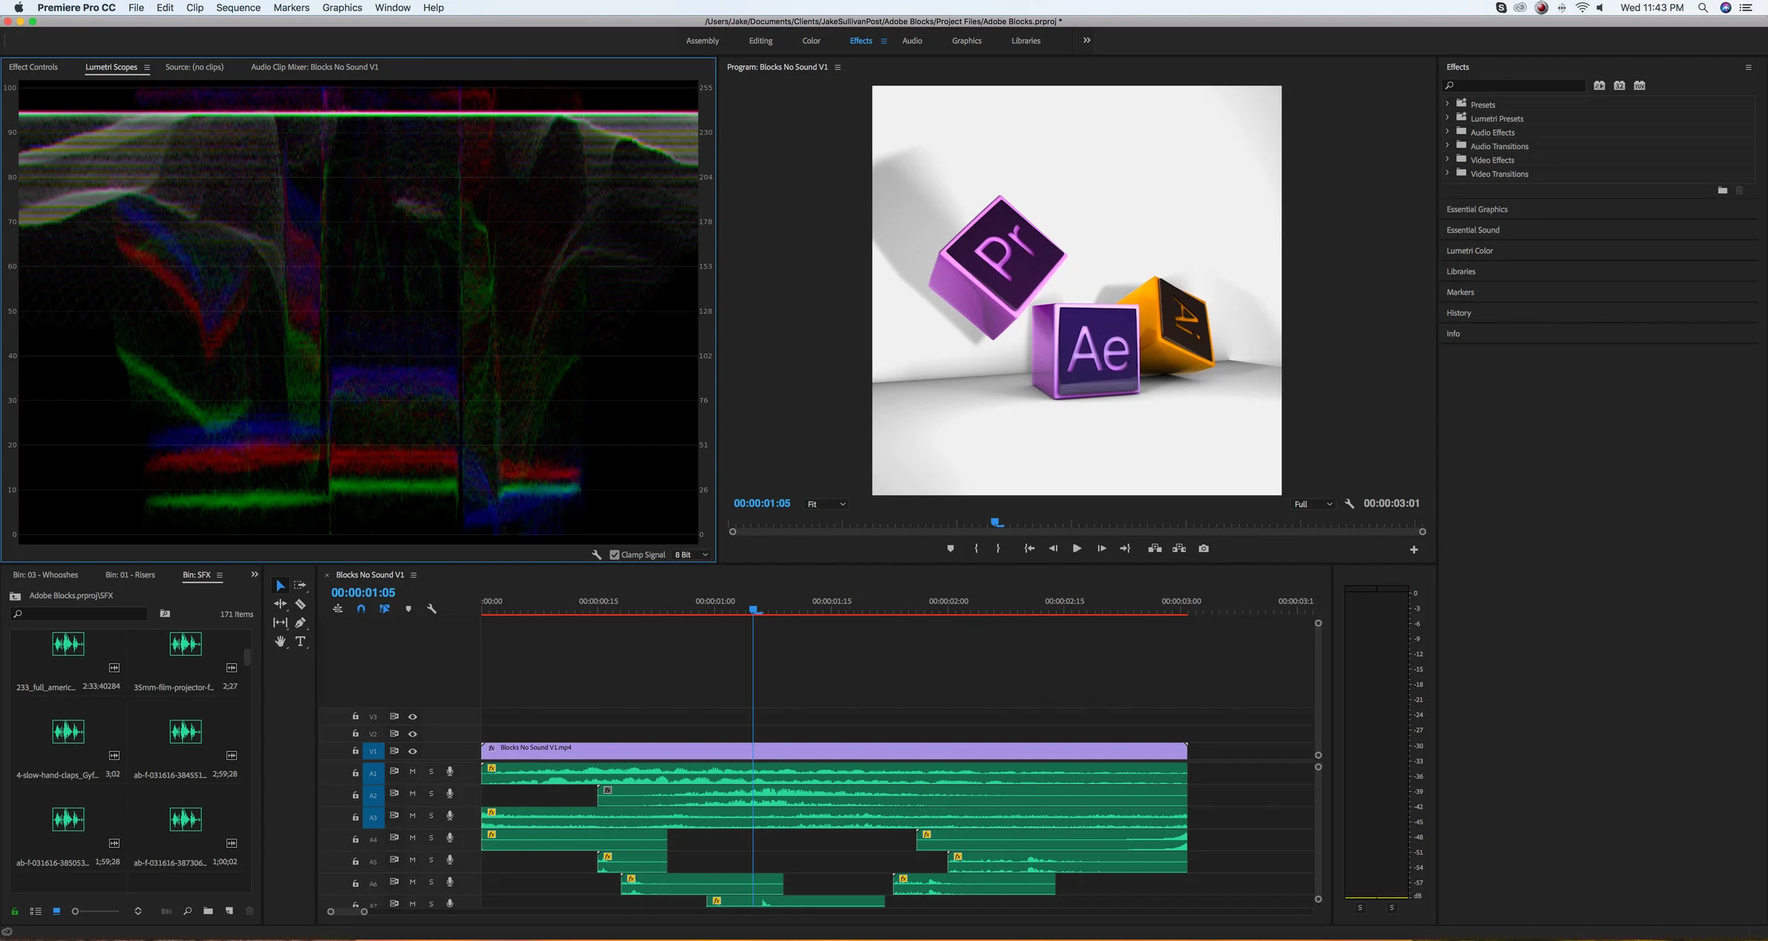
Task: Open Timeline Display Settings wrench
Action: pos(431,608)
